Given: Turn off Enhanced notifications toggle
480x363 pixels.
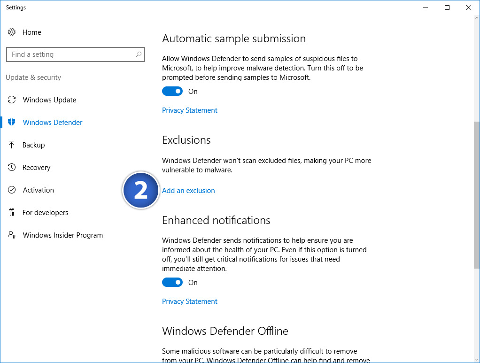Looking at the screenshot, I should coord(172,282).
